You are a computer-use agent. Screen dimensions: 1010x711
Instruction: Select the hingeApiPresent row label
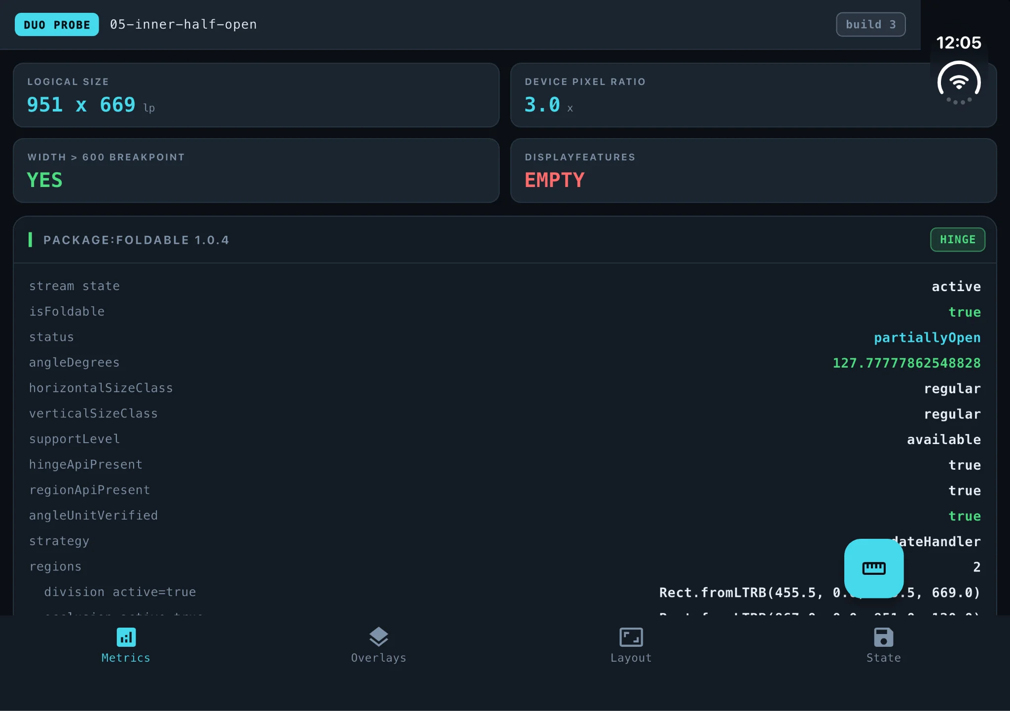(x=86, y=465)
